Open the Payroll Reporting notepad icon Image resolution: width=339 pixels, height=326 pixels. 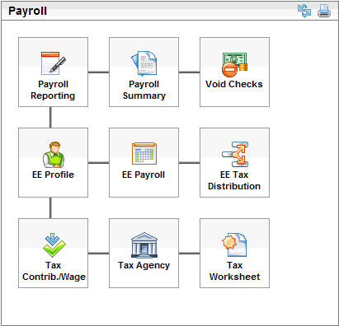(x=54, y=63)
